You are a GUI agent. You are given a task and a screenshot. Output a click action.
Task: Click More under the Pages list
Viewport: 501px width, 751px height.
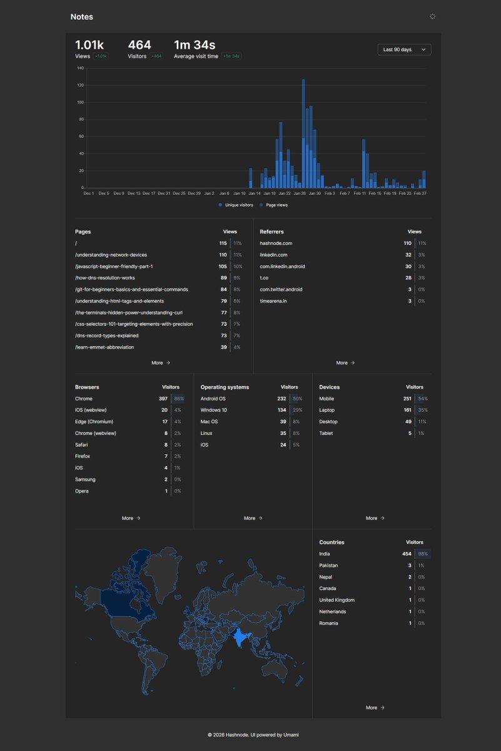tap(161, 362)
